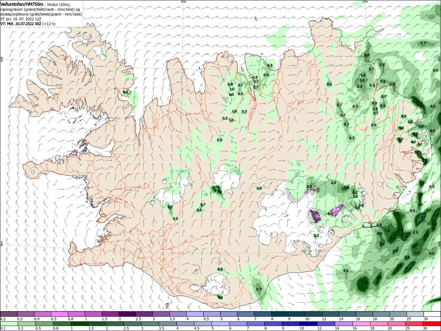Click the '4.5' label in the upper legend row
441x331 pixels.
(x=206, y=319)
